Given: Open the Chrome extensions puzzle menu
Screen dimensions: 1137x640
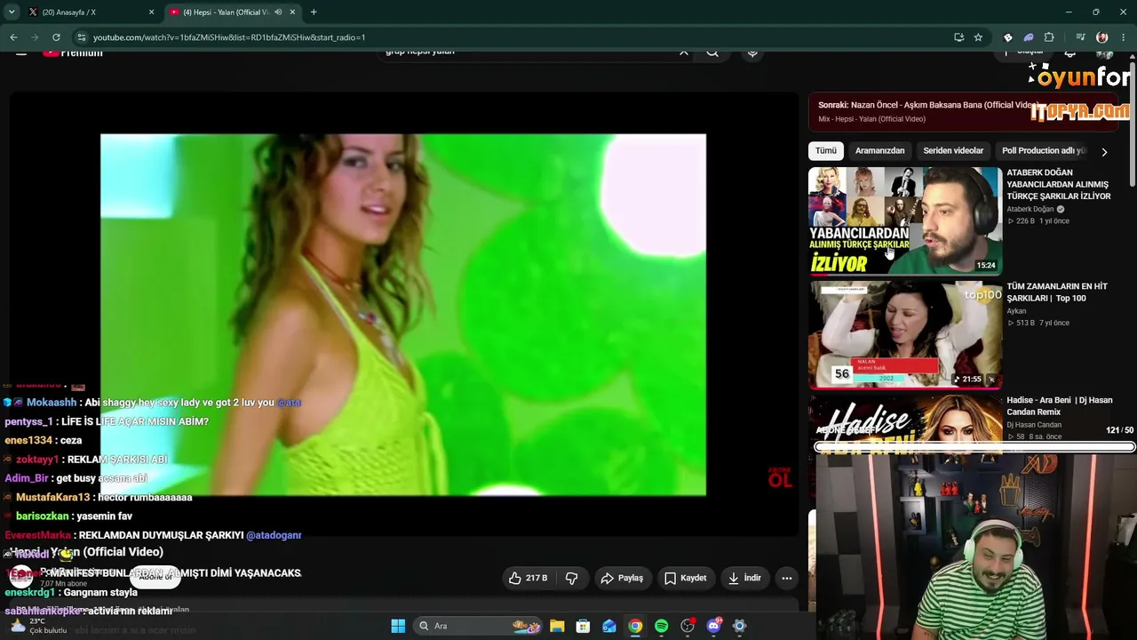Looking at the screenshot, I should click(x=1049, y=37).
